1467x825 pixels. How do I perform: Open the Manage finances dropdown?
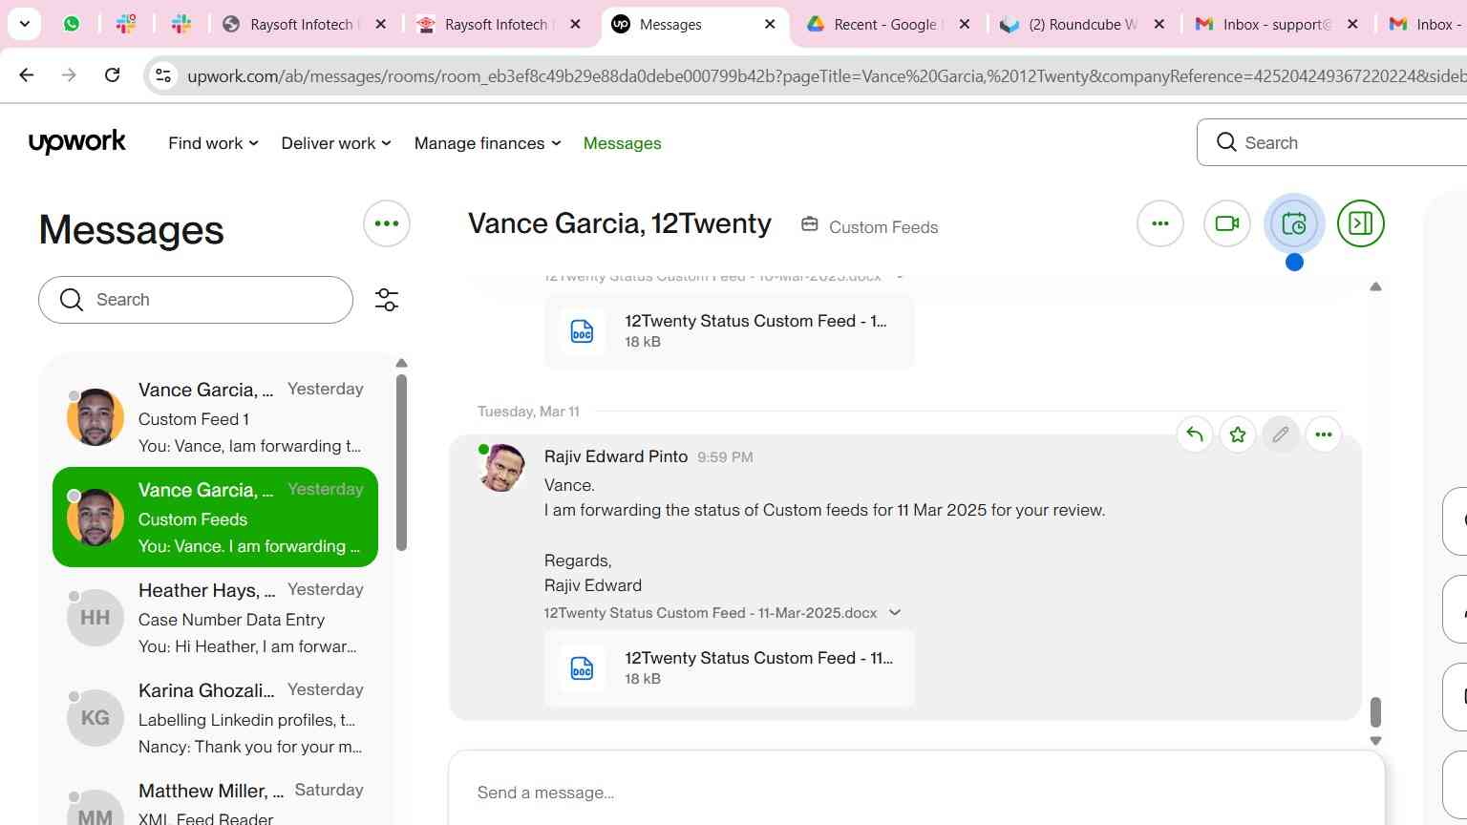click(x=487, y=143)
